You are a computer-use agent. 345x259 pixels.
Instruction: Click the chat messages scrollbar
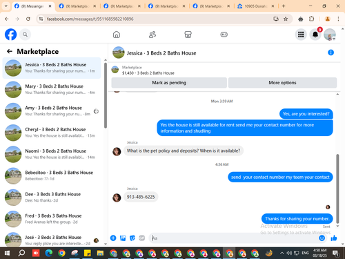click(337, 189)
